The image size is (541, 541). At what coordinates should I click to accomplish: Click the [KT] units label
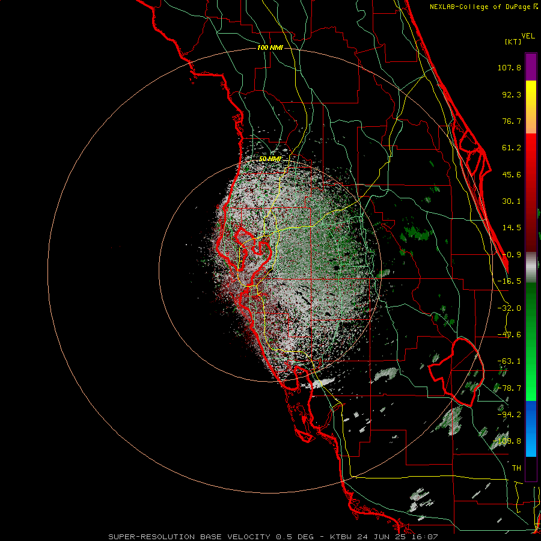pyautogui.click(x=513, y=41)
